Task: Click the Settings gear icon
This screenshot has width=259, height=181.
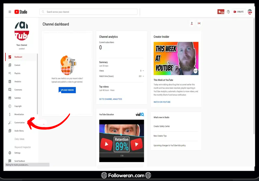Action: (10, 153)
